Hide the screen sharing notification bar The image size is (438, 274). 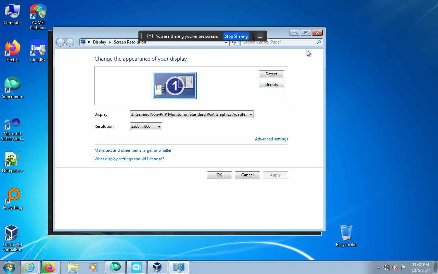[x=260, y=36]
